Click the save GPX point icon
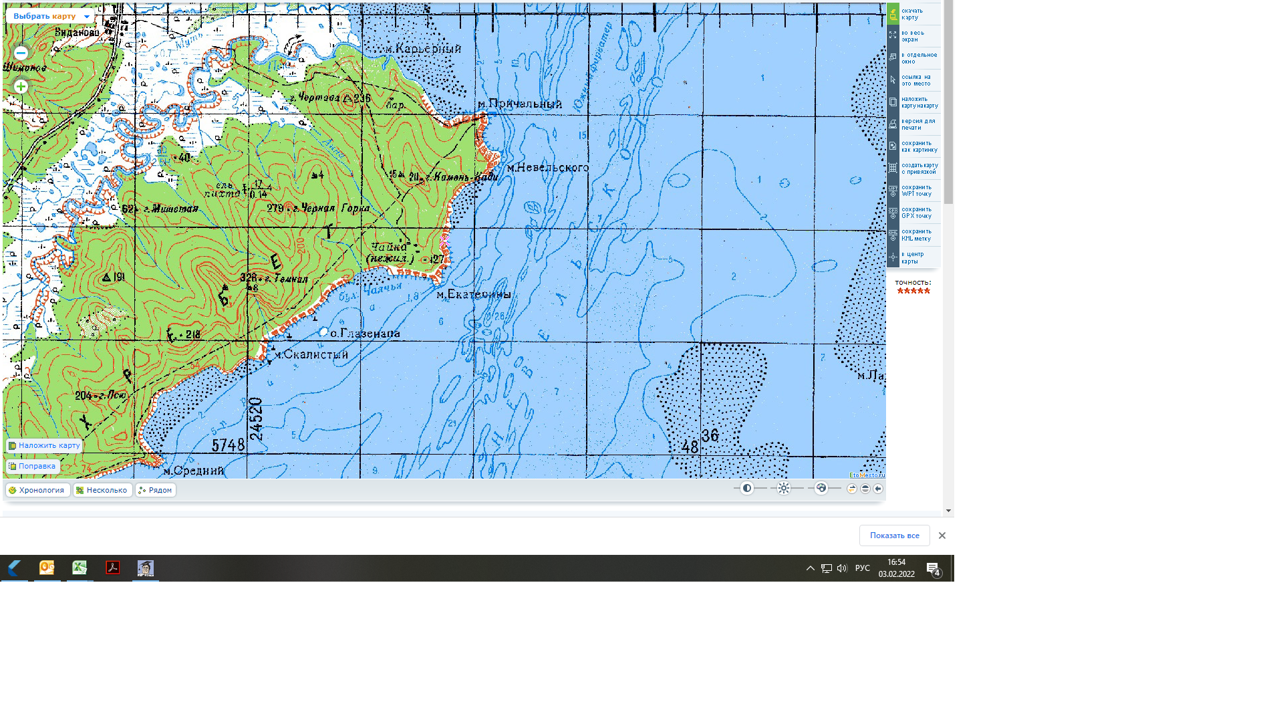 click(893, 213)
